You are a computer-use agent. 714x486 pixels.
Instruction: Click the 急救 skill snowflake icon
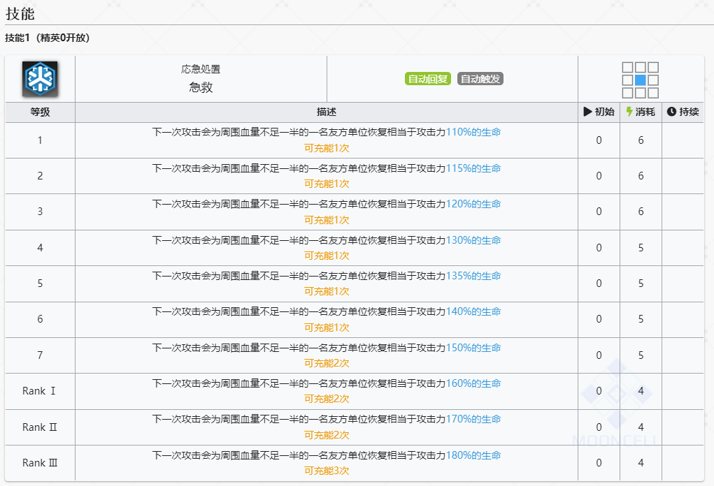tap(40, 79)
